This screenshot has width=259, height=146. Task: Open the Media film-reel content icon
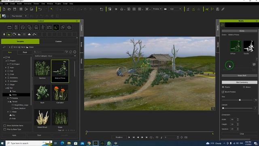point(69,27)
